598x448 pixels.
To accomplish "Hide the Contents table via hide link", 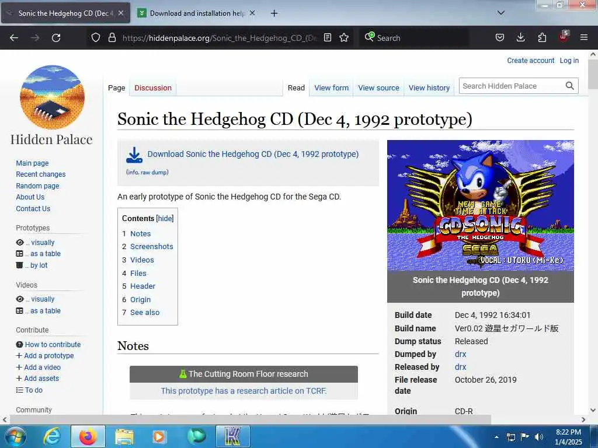I will tap(165, 218).
